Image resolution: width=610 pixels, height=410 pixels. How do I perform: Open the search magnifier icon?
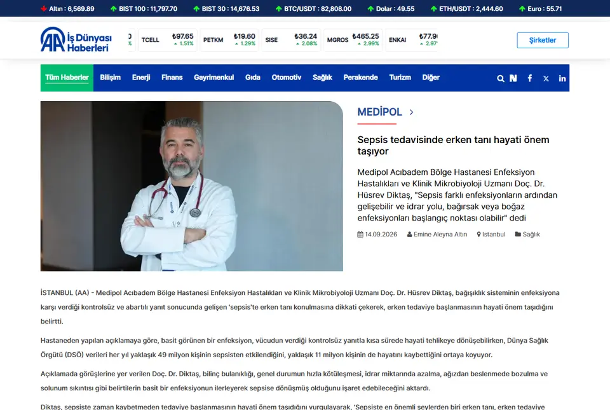[500, 79]
